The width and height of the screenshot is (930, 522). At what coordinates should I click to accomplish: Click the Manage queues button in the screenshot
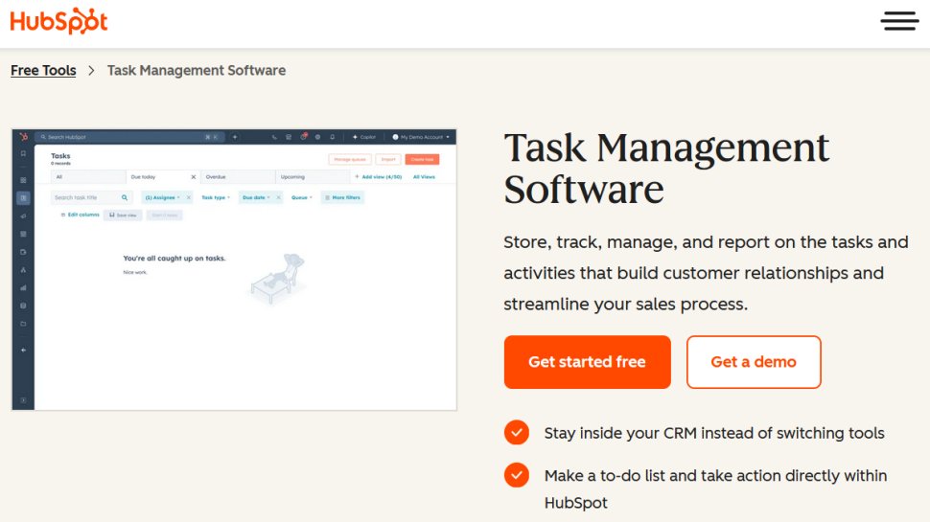point(350,159)
